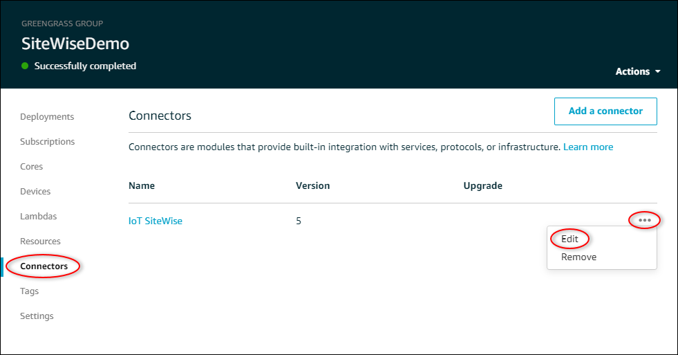Click the Upgrade column header
678x355 pixels.
[482, 185]
